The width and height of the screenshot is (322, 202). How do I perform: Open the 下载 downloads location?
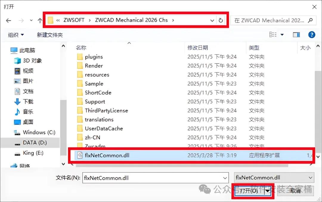[x=24, y=101]
